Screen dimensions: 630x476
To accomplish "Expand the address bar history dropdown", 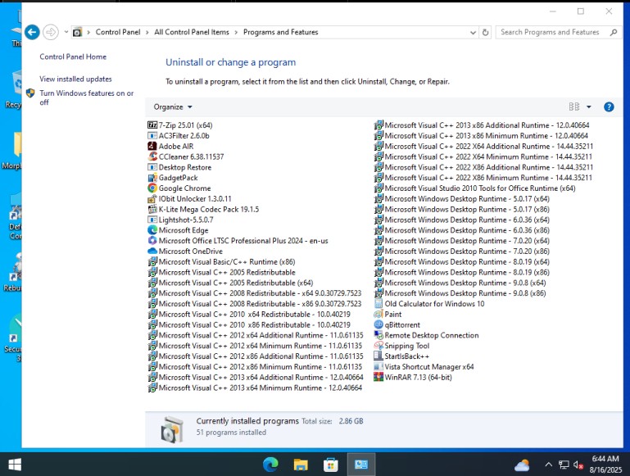I will coord(473,33).
